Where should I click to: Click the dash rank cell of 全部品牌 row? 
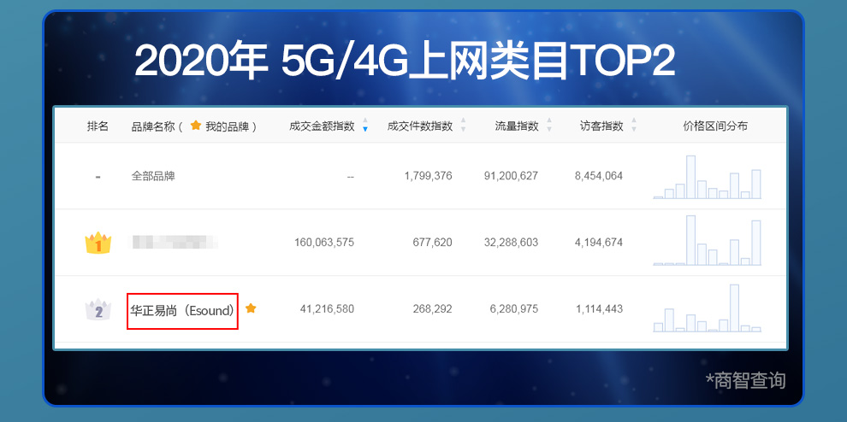tap(98, 177)
